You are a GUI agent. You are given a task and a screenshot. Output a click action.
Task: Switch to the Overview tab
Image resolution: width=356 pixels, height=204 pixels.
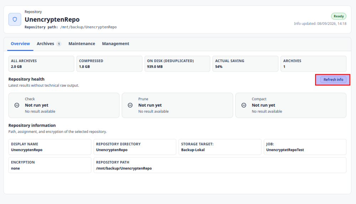tap(20, 44)
